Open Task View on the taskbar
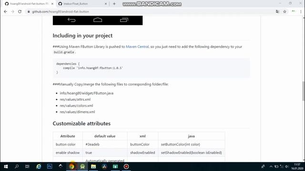 [x=27, y=167]
